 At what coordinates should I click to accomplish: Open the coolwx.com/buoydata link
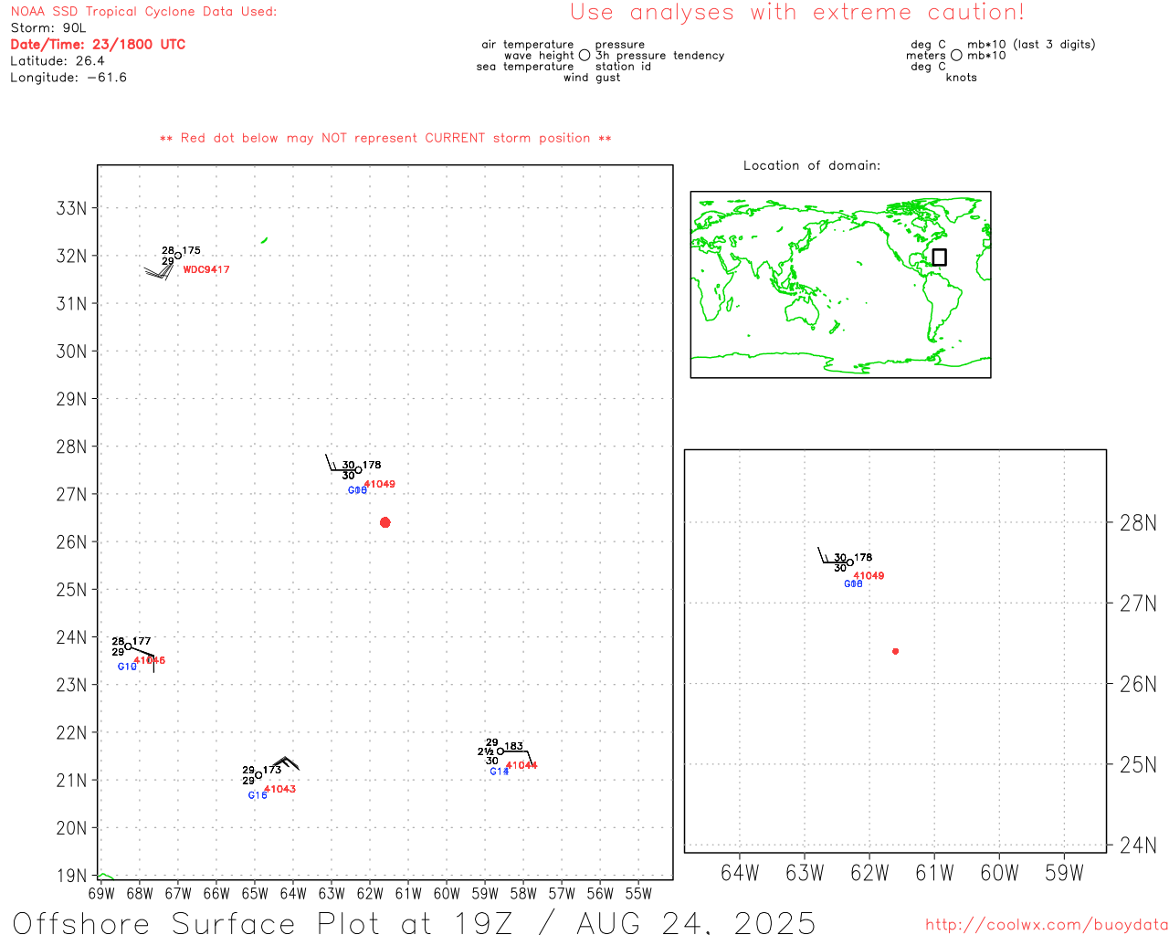(x=1047, y=925)
